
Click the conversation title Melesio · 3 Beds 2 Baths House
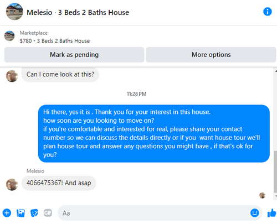pos(78,13)
